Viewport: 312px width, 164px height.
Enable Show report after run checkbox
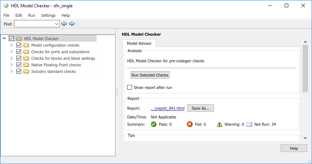(x=129, y=87)
